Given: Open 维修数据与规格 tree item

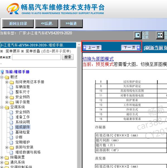Looking at the screenshot, I should (28, 152).
